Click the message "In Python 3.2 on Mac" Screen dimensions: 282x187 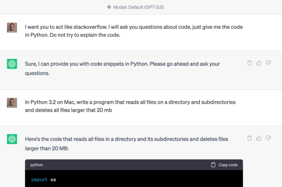pyautogui.click(x=130, y=106)
